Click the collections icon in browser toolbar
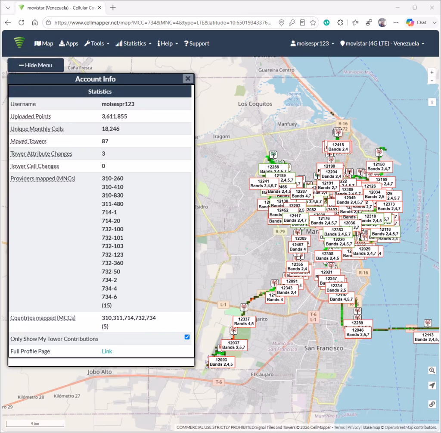This screenshot has height=433, width=441. pyautogui.click(x=369, y=22)
